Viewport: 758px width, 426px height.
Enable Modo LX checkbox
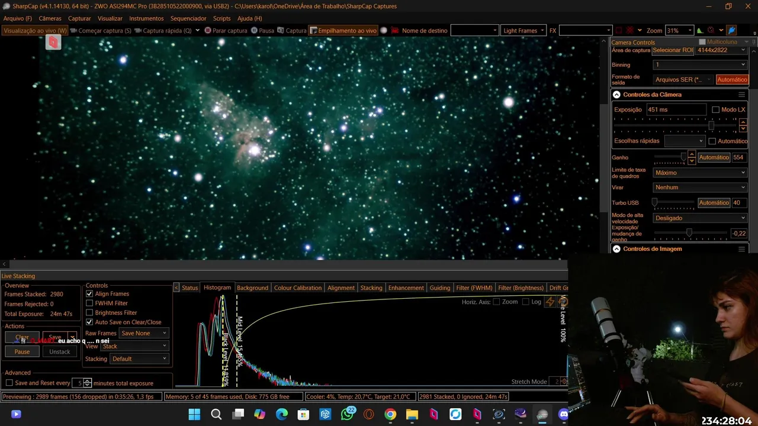pos(715,109)
